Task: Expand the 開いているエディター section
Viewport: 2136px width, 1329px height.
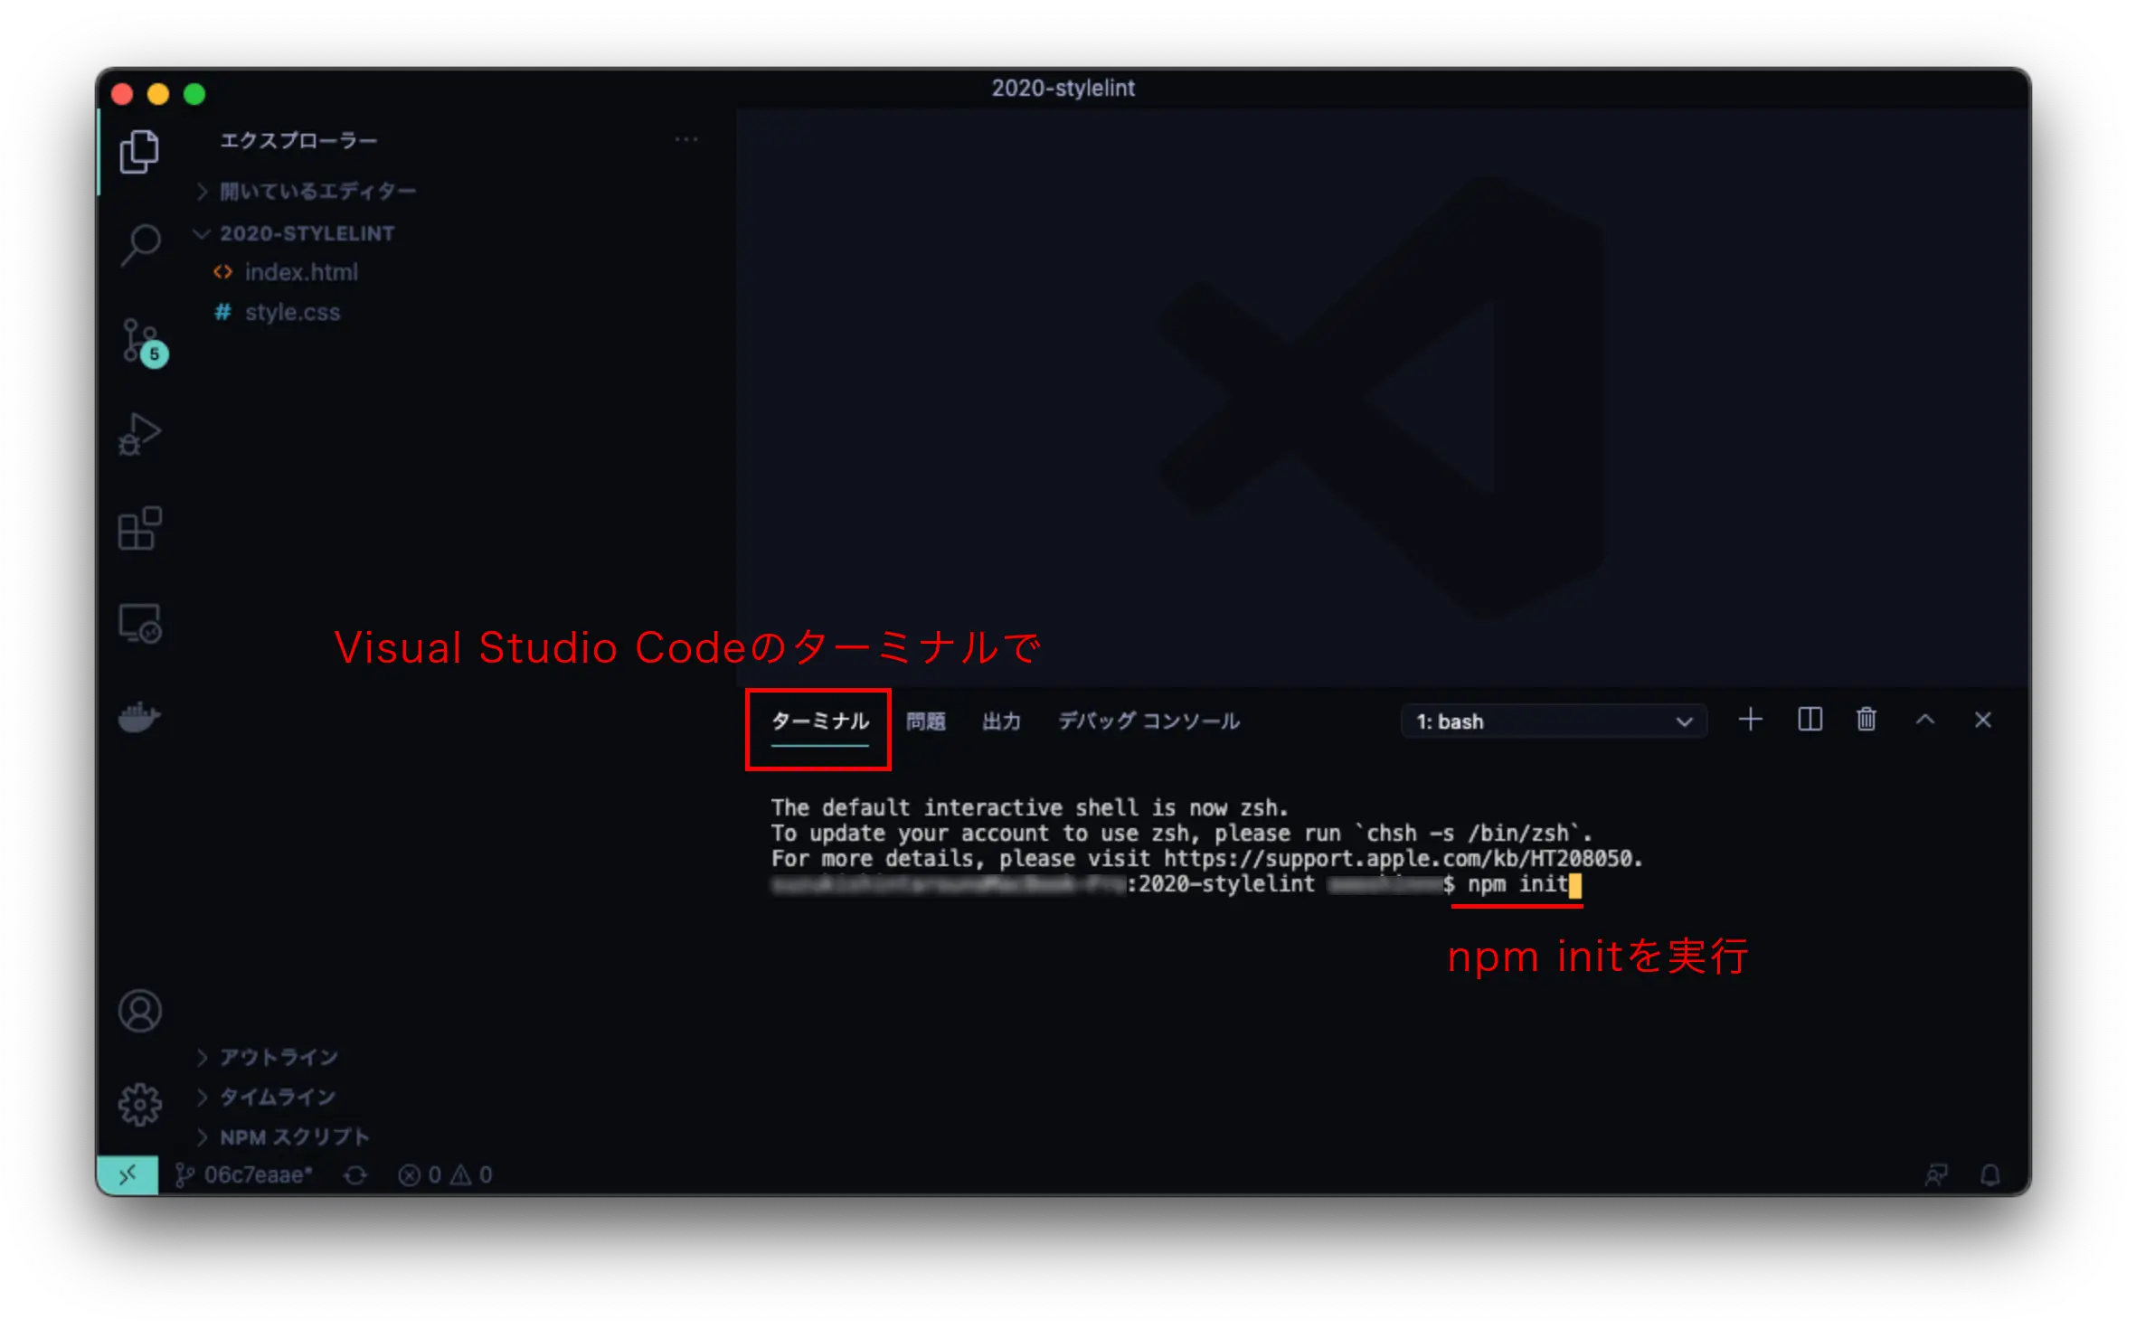Action: tap(317, 192)
